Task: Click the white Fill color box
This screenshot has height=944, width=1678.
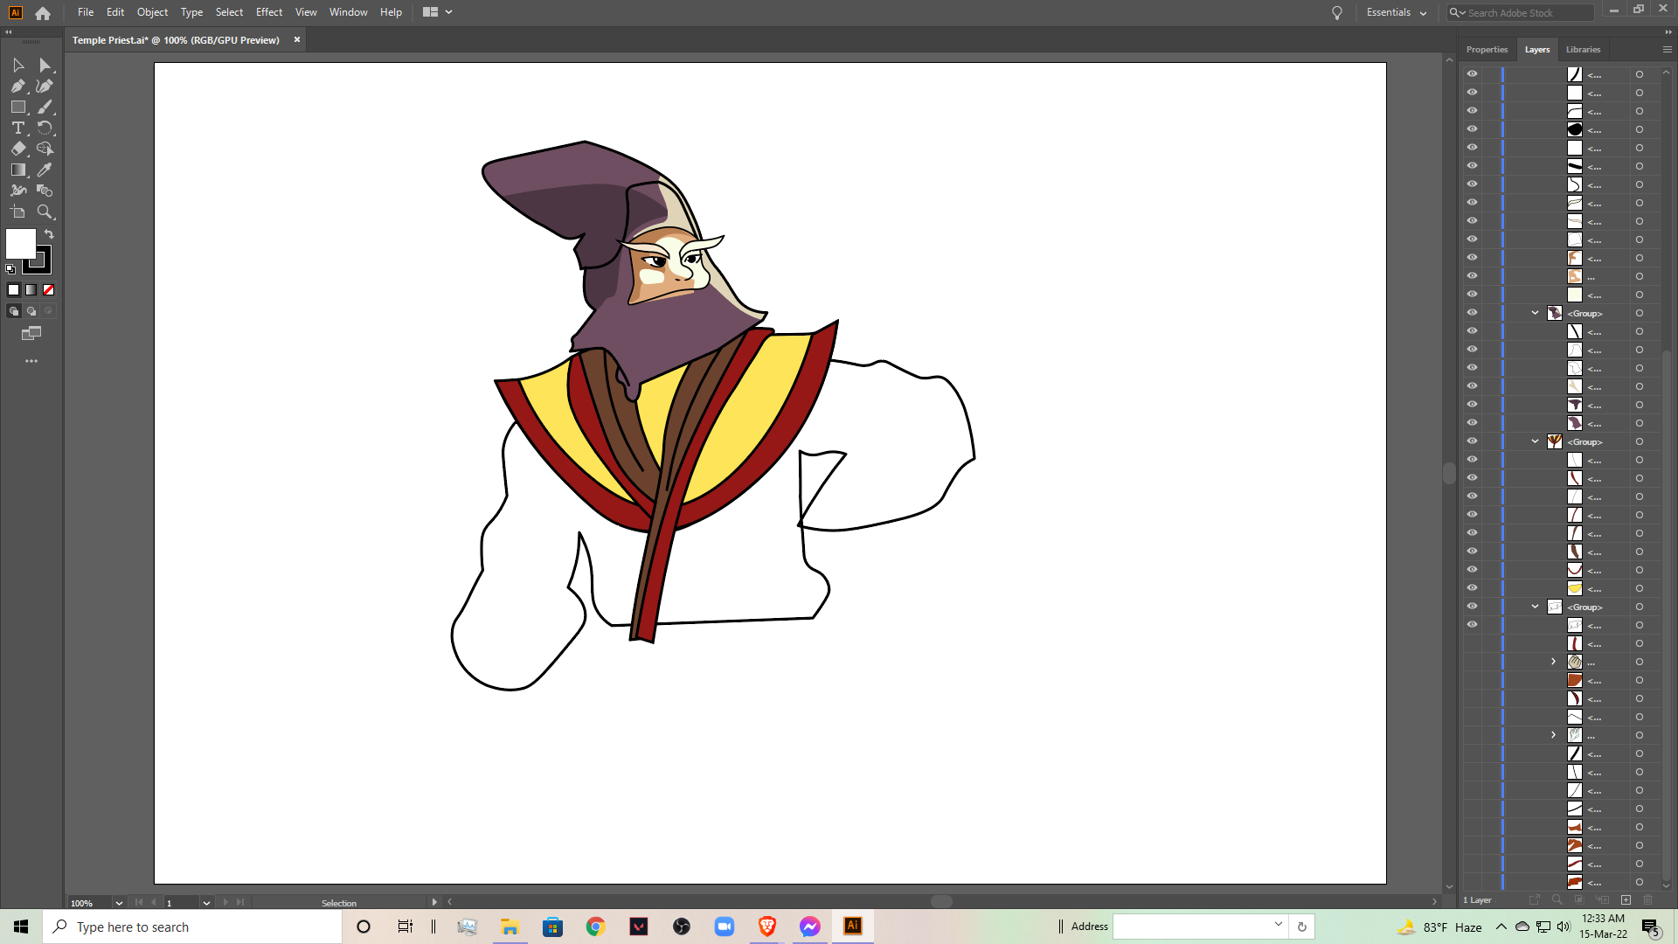Action: (x=21, y=244)
